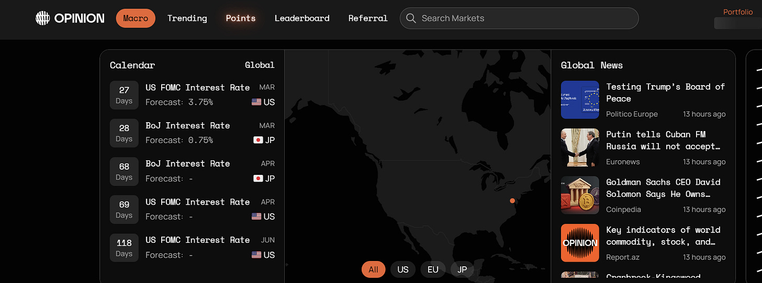The image size is (762, 283).
Task: Click Japan flag on the 68 Days row
Action: click(258, 179)
